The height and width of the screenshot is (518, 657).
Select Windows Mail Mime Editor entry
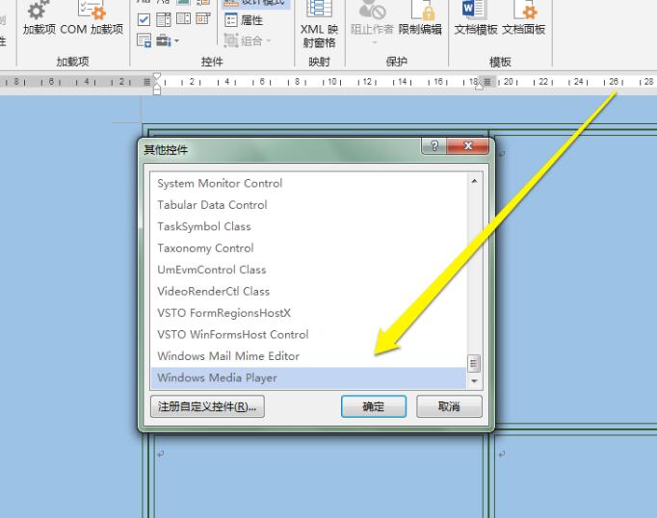(308, 356)
